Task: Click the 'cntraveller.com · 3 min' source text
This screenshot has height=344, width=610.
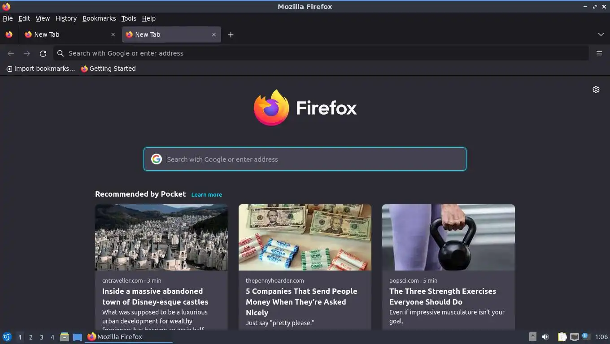Action: [132, 280]
